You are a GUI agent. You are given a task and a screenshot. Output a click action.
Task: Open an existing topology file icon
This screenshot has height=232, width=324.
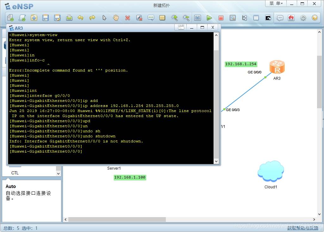pyautogui.click(x=34, y=18)
